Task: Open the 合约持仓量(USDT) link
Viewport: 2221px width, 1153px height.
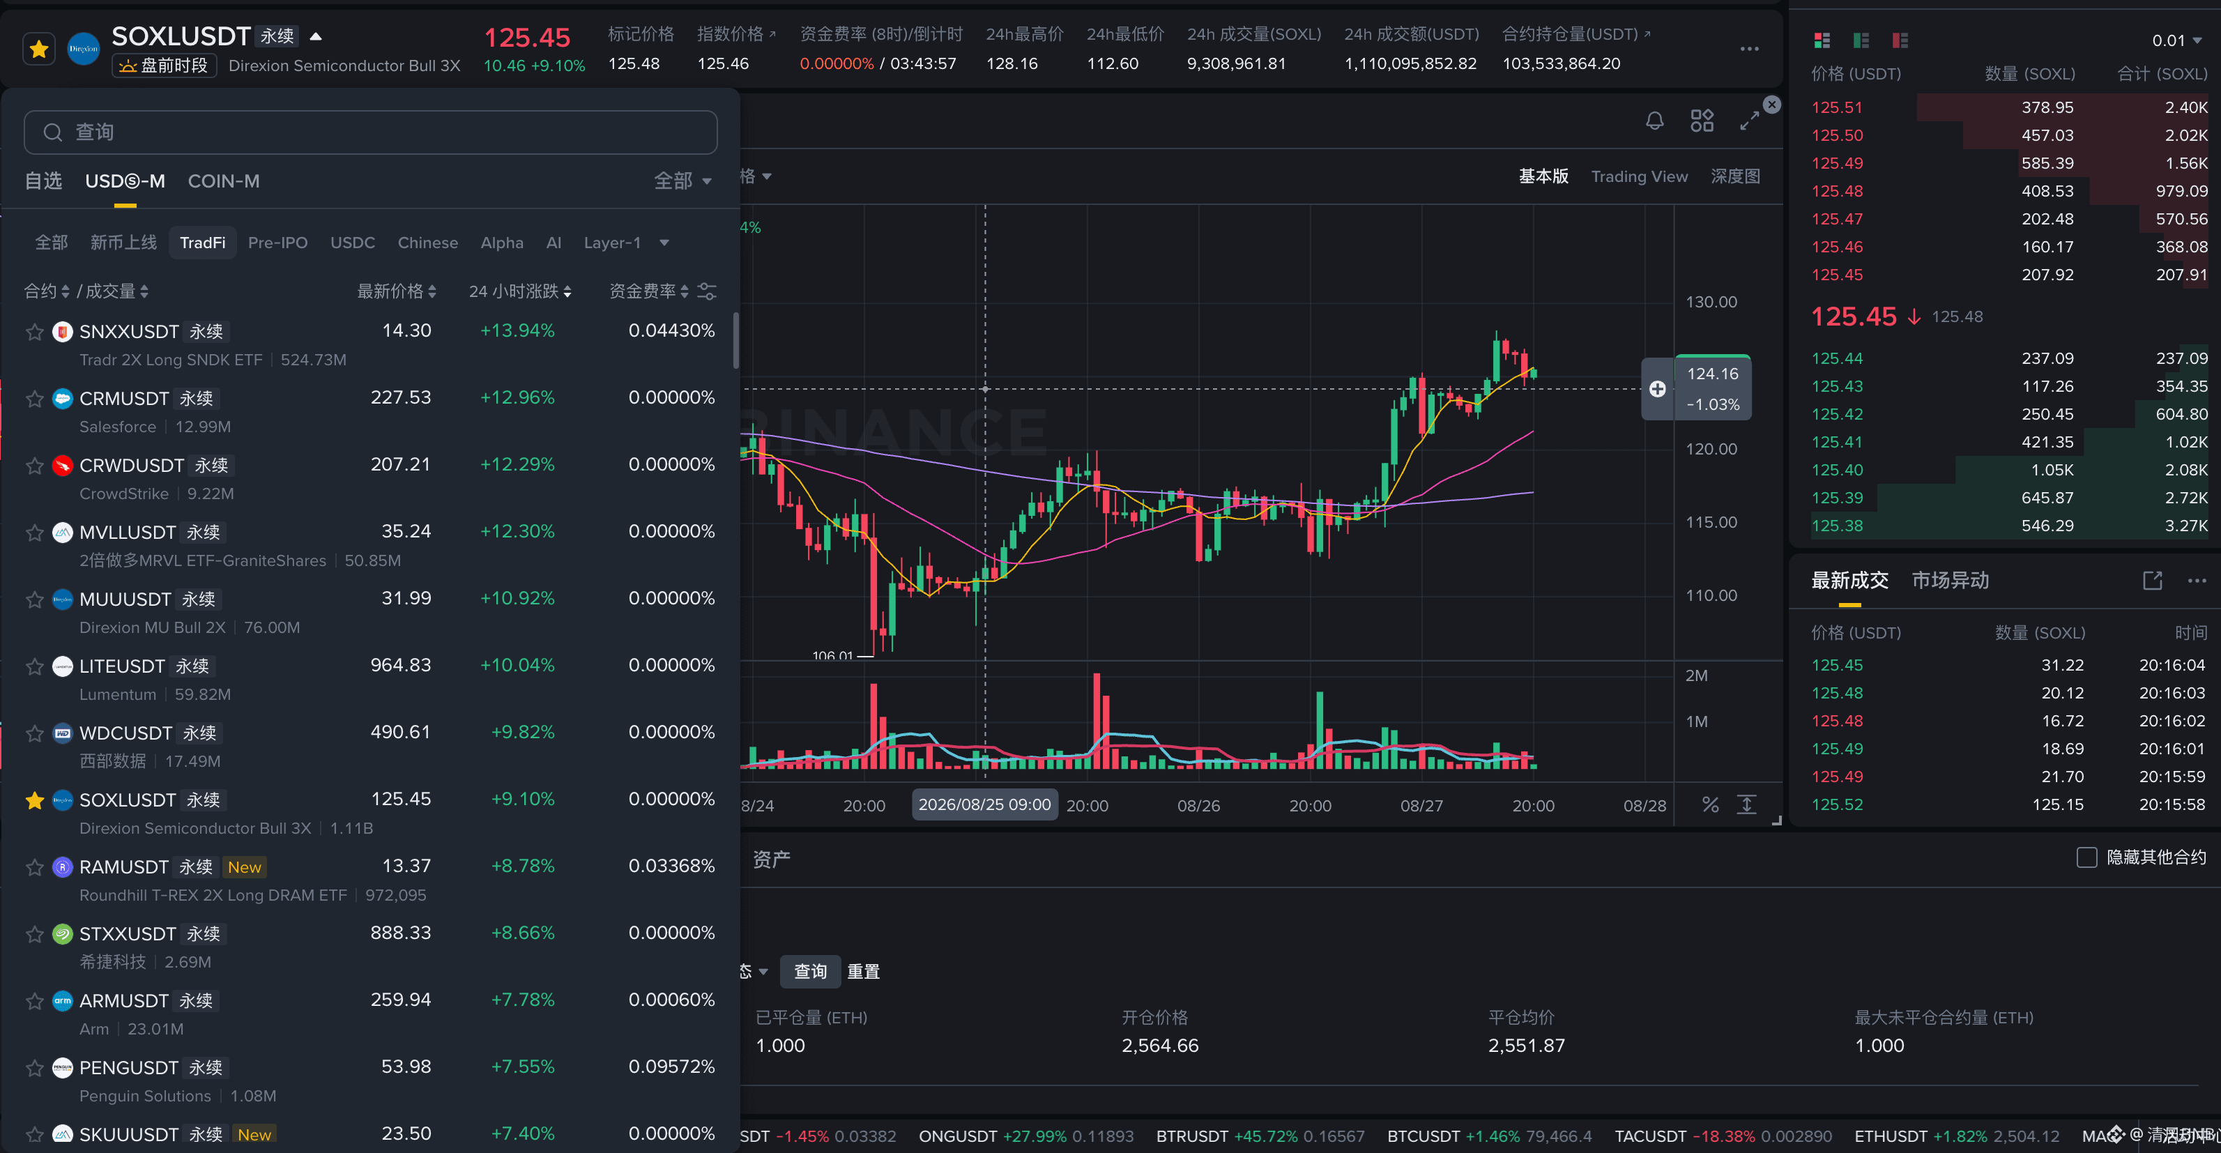Action: [1576, 34]
